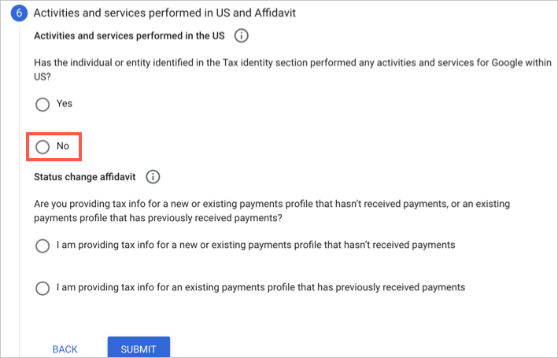Show info icon next to Status change affidavit
This screenshot has height=358, width=558.
pos(153,177)
